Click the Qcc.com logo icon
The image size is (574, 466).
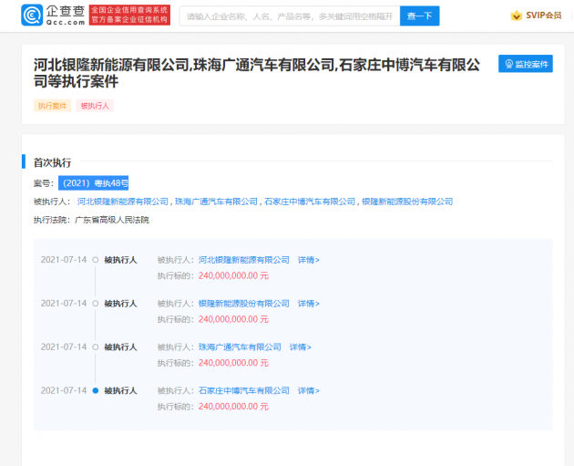(x=32, y=15)
